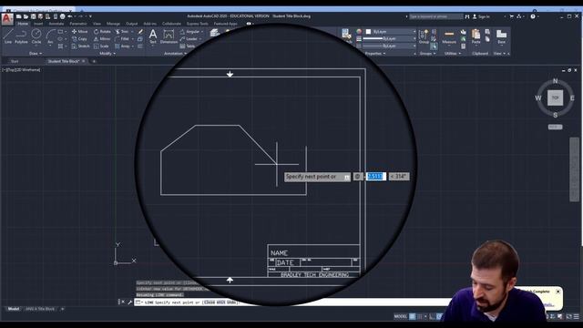The width and height of the screenshot is (583, 328).
Task: Open the ByLayer linetype dropdown
Action: pos(390,46)
